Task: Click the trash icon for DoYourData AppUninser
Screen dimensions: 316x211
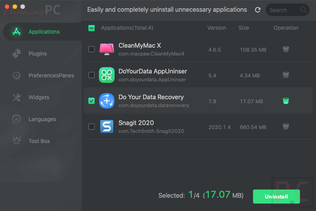Action: [286, 75]
